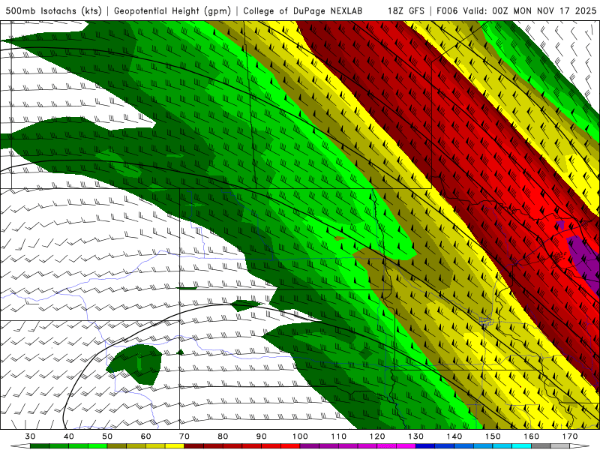Select the olive swatch starting at 50
This screenshot has width=600, height=450.
117,446
